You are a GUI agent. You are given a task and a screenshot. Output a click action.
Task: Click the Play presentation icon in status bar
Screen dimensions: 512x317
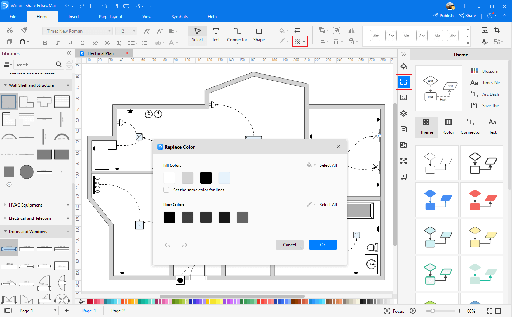413,311
